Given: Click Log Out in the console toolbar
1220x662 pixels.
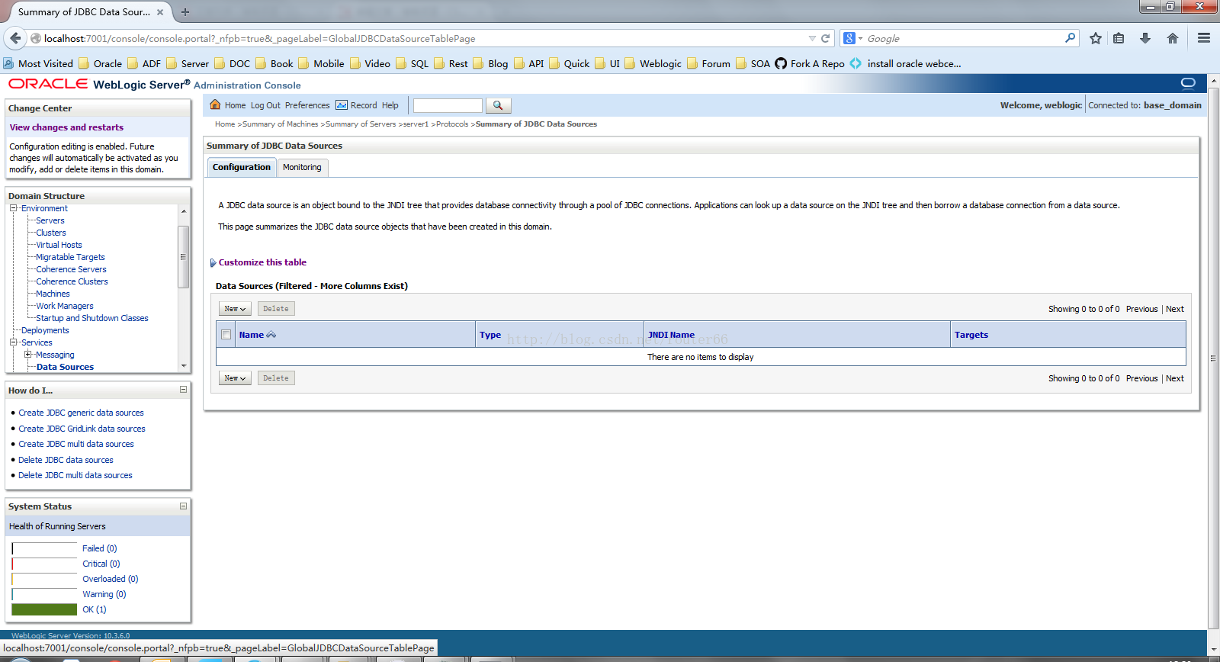Looking at the screenshot, I should coord(265,105).
